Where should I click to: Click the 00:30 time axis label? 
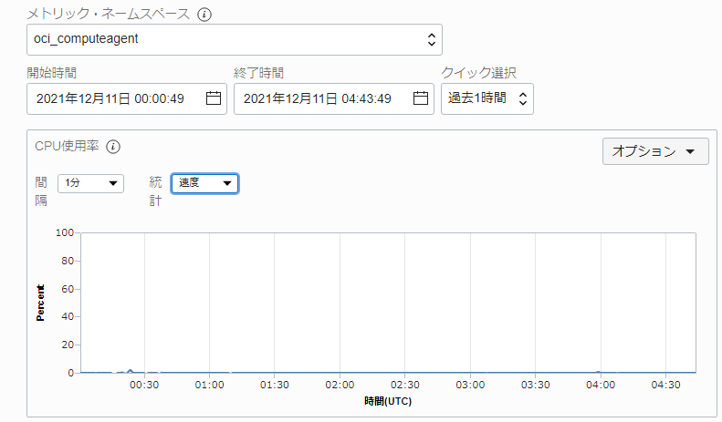tap(144, 385)
